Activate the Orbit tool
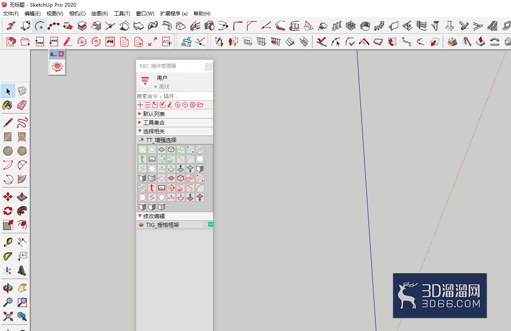The image size is (511, 331). click(8, 288)
